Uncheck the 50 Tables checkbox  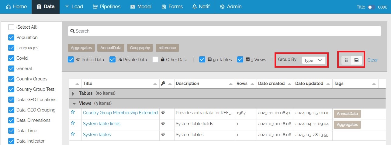[x=202, y=59]
